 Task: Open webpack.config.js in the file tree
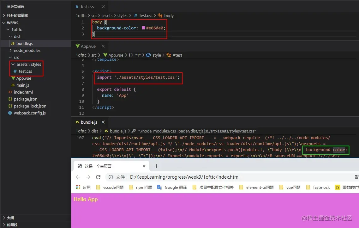tap(30, 113)
